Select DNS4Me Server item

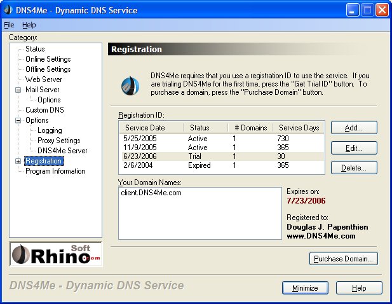click(62, 151)
